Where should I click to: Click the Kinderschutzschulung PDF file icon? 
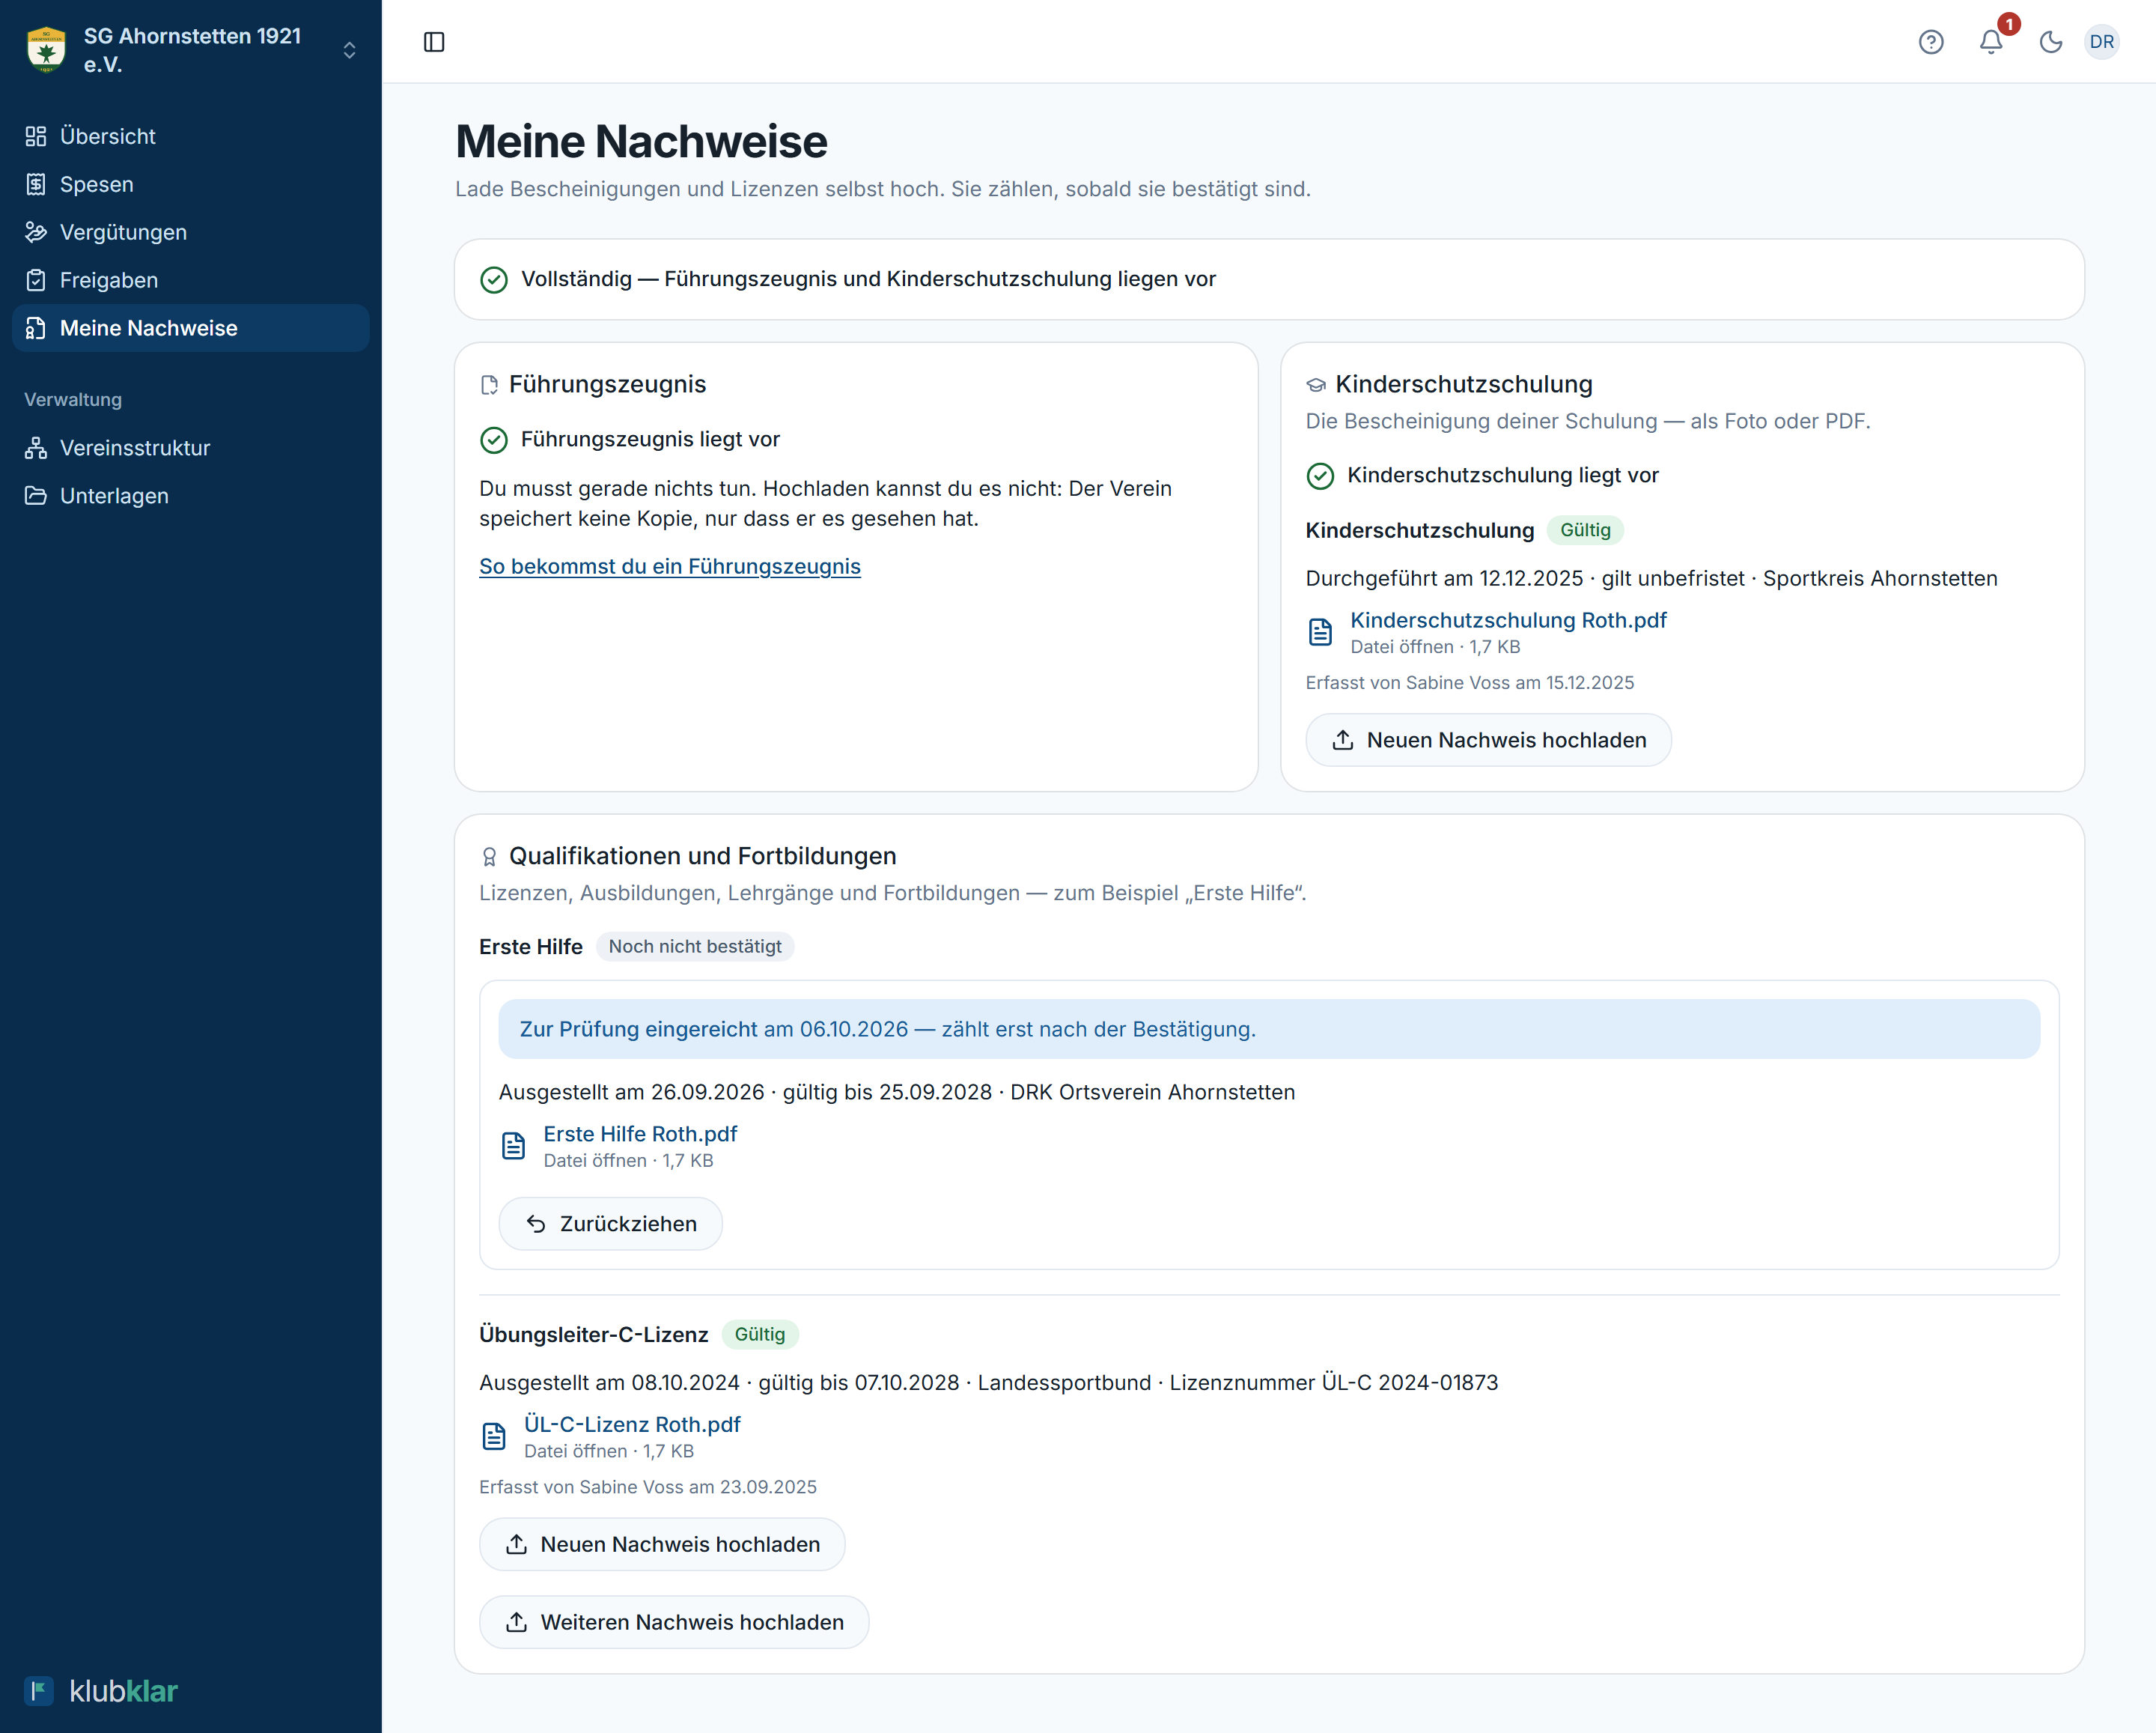point(1320,632)
